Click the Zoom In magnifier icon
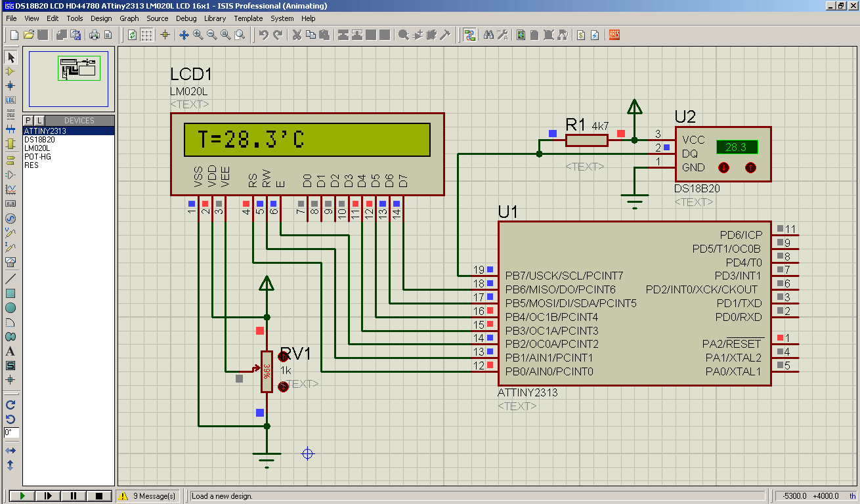Image resolution: width=860 pixels, height=504 pixels. (198, 35)
